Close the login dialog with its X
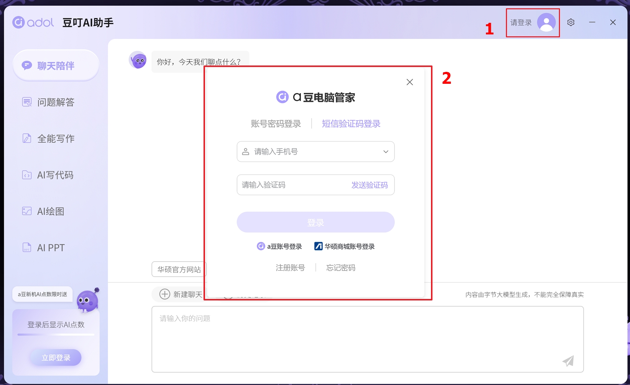This screenshot has height=385, width=630. [x=410, y=82]
